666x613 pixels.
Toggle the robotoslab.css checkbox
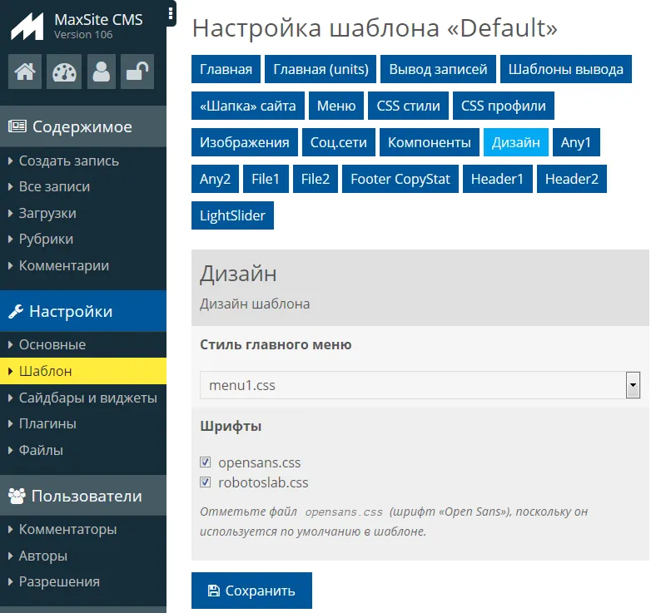click(206, 482)
